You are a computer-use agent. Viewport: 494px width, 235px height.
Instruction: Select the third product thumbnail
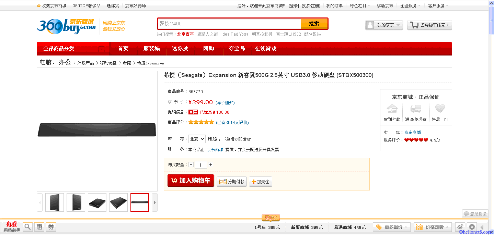(97, 202)
